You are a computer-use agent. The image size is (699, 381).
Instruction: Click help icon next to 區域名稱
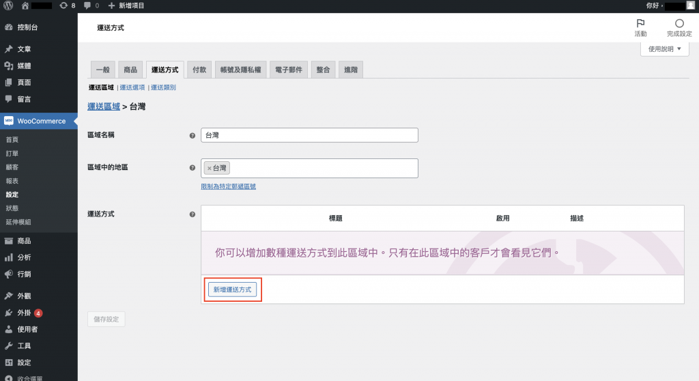click(x=192, y=135)
